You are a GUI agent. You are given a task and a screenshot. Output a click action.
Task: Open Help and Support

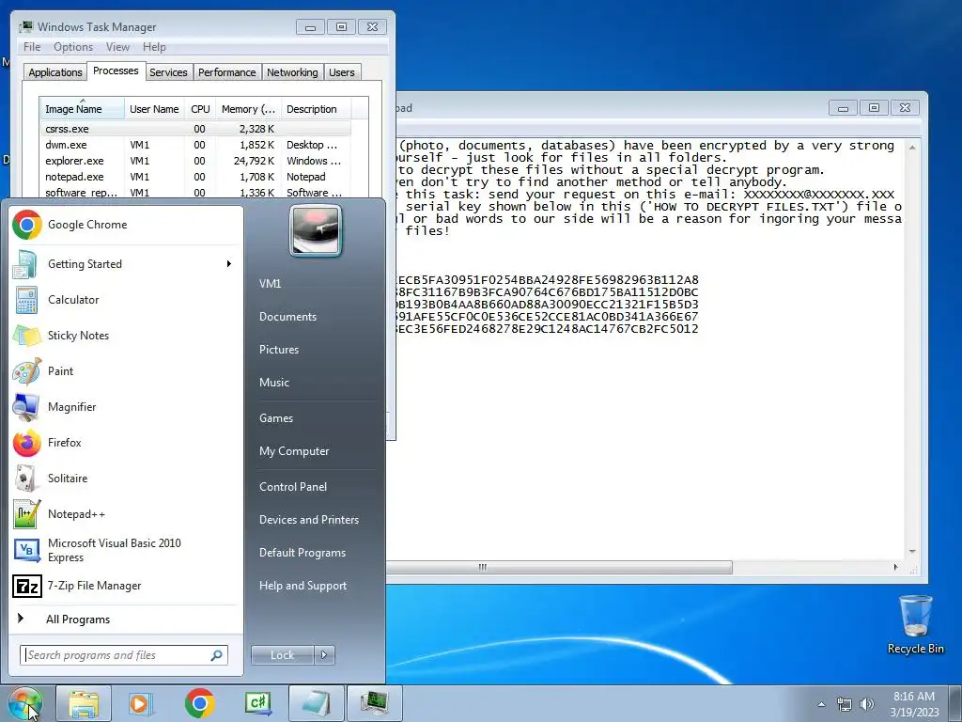[x=303, y=586]
